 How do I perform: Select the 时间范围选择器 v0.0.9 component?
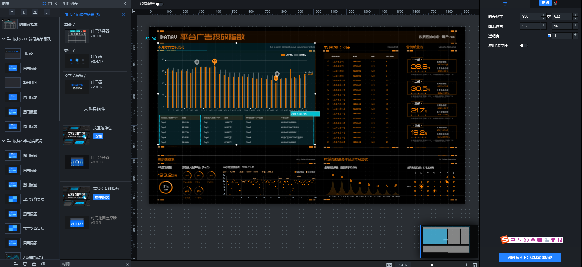point(95,222)
